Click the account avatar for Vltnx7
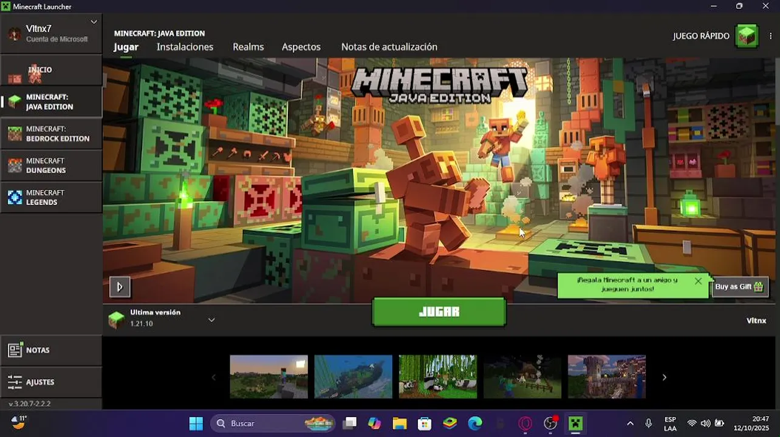This screenshot has width=780, height=437. (14, 33)
